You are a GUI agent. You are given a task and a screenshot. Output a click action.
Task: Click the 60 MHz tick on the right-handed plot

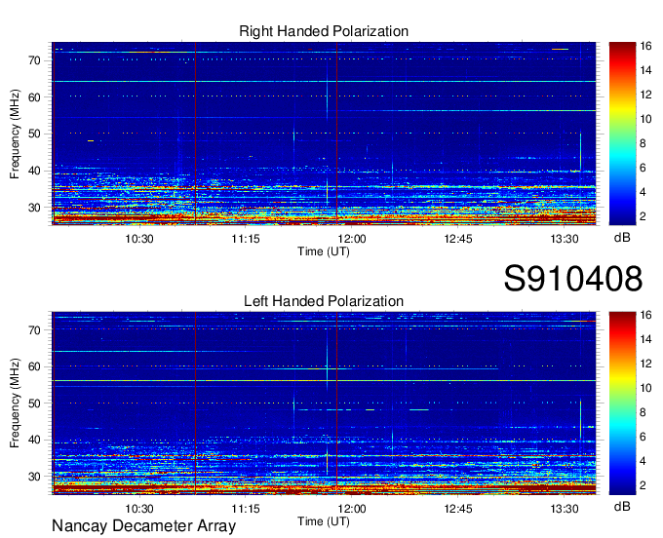click(x=35, y=97)
